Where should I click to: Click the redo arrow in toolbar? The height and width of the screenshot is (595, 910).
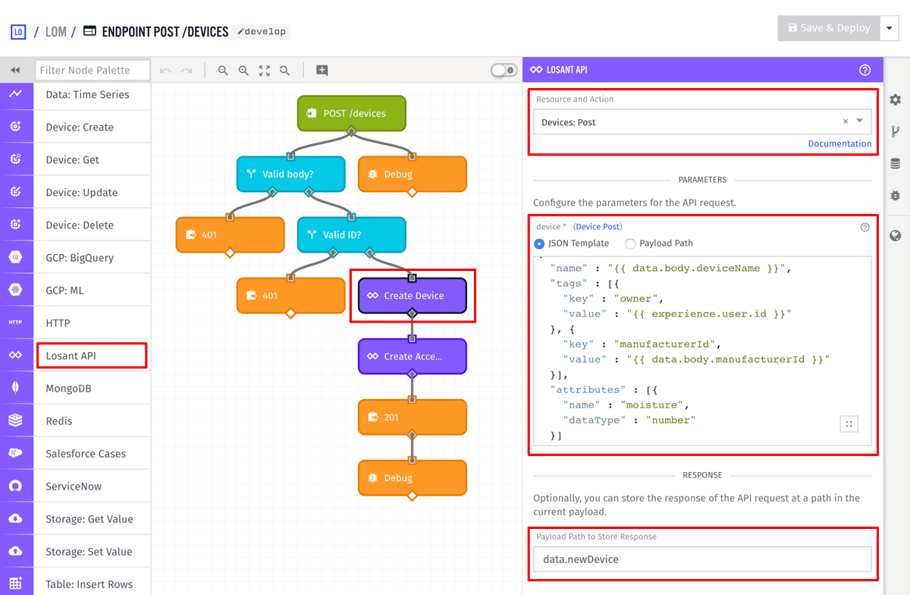187,71
